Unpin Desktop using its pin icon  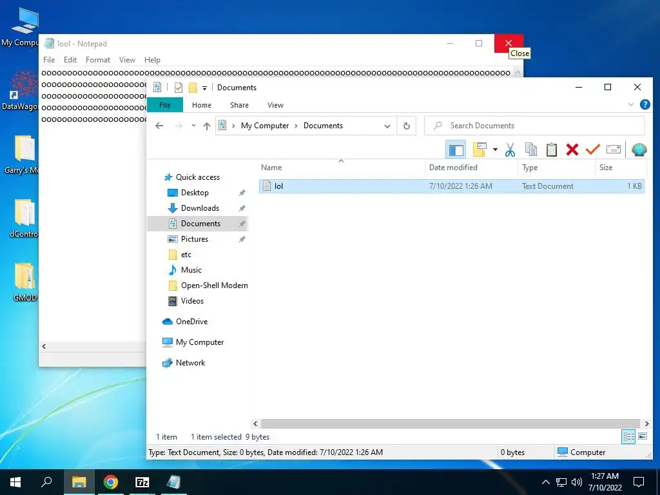point(242,193)
